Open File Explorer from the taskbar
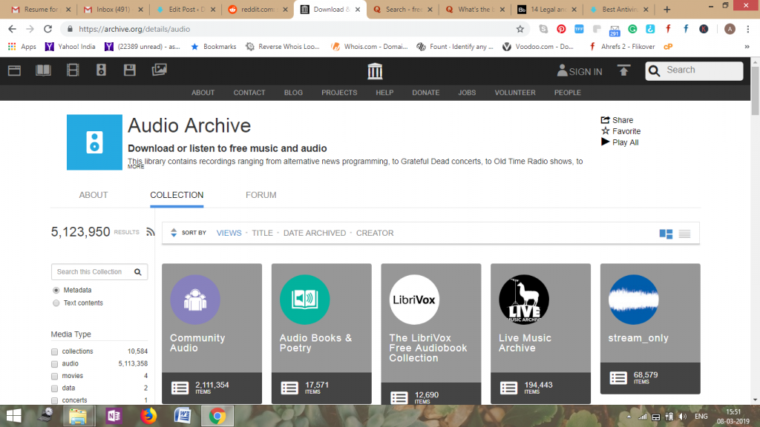The image size is (760, 427). point(77,416)
